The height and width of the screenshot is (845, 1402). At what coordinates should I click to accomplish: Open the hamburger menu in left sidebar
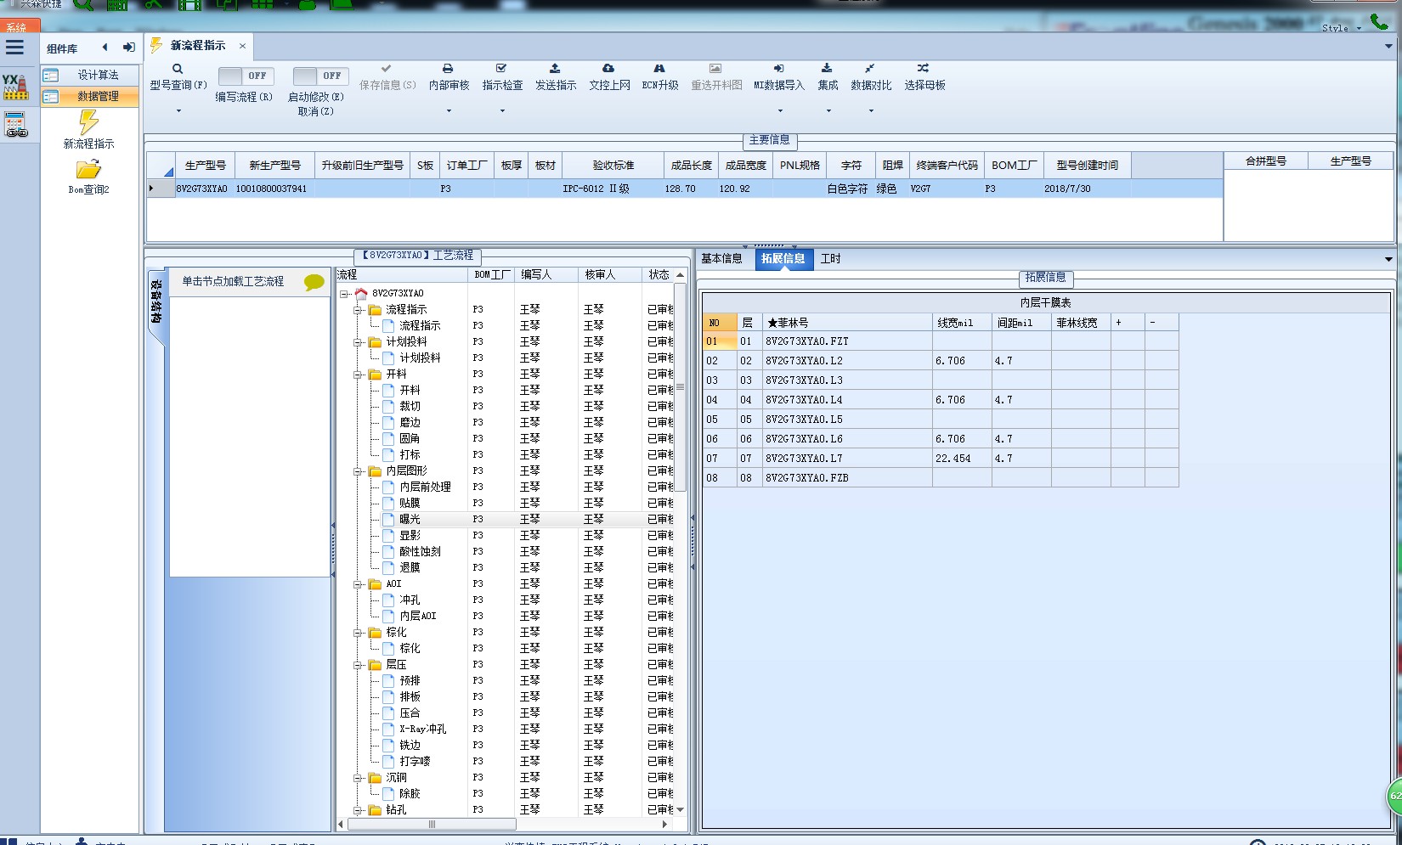[x=14, y=48]
